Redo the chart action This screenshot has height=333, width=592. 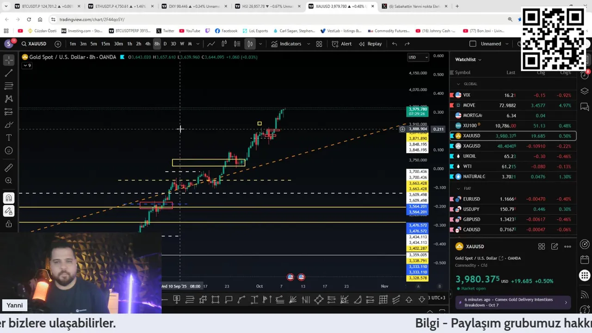tap(407, 44)
